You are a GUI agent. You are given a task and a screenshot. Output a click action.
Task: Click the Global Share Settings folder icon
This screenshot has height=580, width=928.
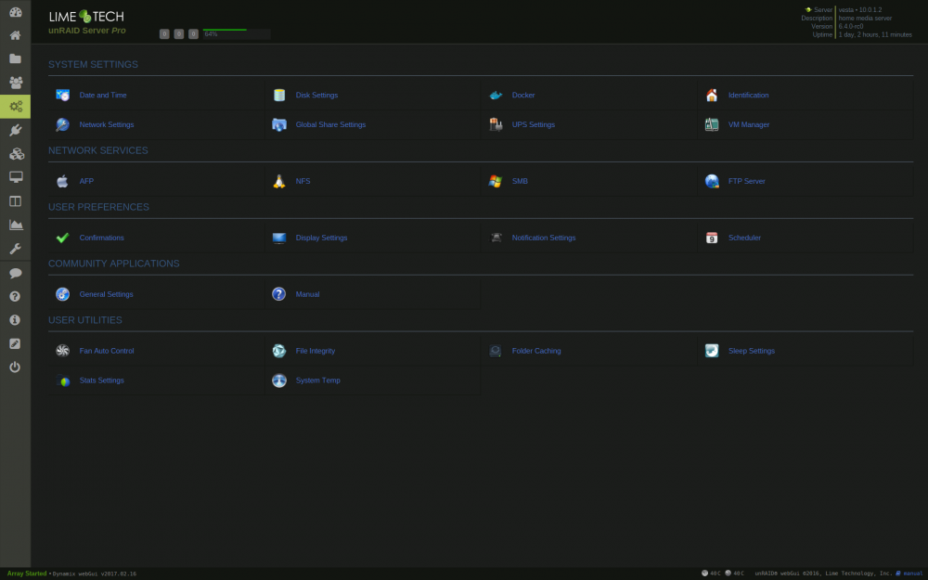pyautogui.click(x=279, y=124)
